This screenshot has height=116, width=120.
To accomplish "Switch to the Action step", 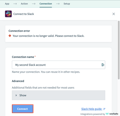I will coord(24,4).
